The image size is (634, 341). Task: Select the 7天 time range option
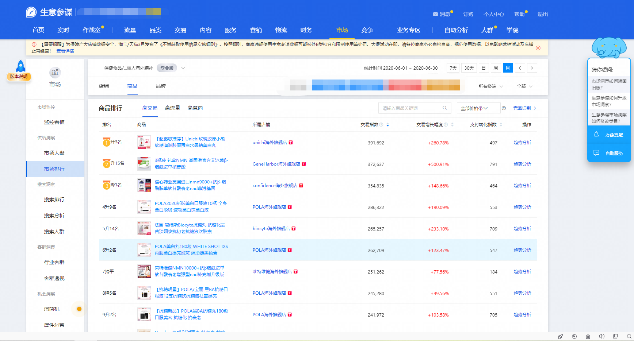coord(453,68)
